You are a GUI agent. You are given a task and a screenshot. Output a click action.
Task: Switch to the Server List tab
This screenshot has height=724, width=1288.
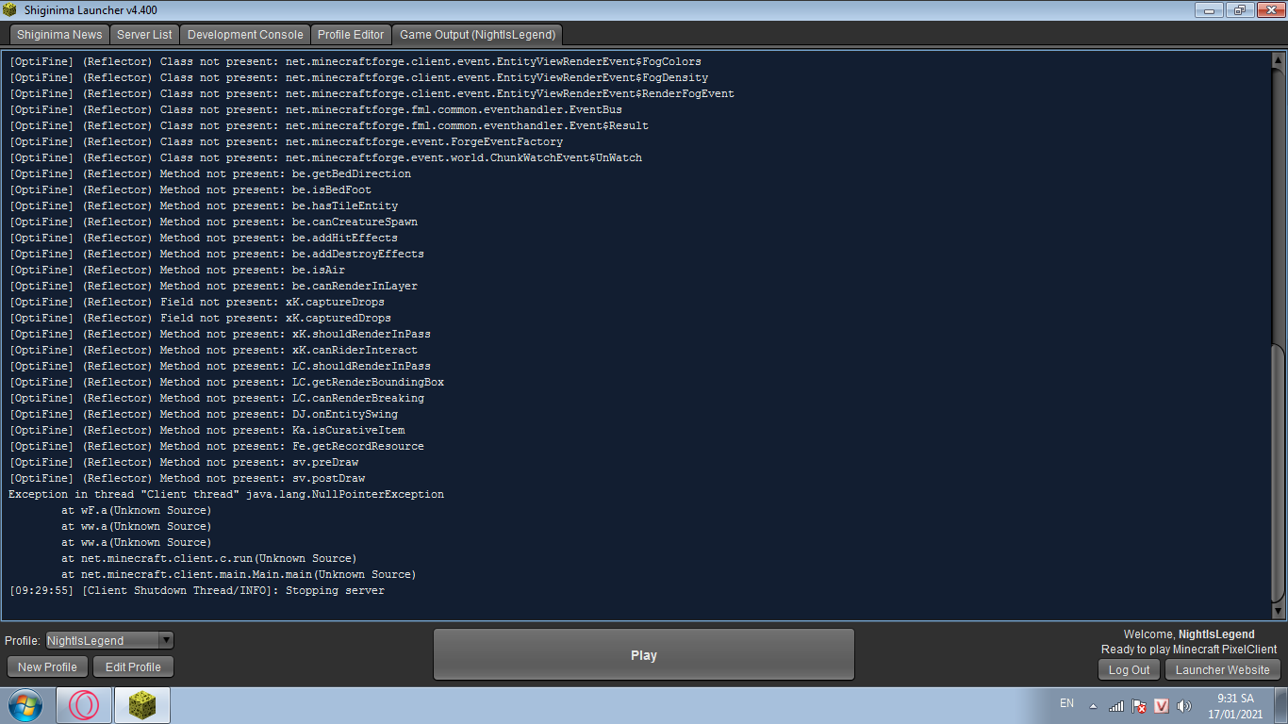144,35
